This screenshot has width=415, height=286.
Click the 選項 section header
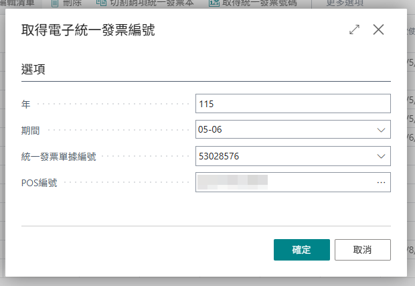coord(33,70)
